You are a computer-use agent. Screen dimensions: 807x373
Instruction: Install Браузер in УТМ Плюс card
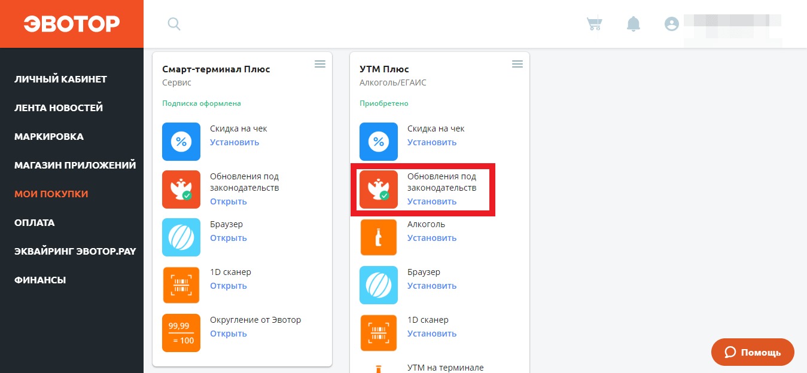[x=432, y=286]
